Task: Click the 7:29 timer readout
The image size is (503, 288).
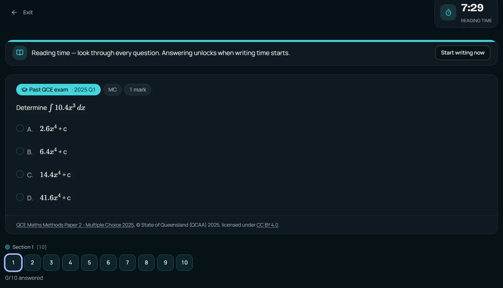Action: pos(472,8)
